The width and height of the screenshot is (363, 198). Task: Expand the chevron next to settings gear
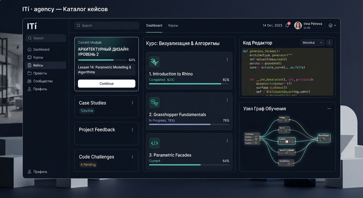pos(335,26)
